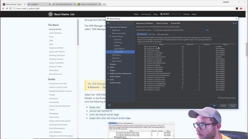Select Appearance under Appearance & Behavior
The width and height of the screenshot is (248, 139).
[x=116, y=30]
